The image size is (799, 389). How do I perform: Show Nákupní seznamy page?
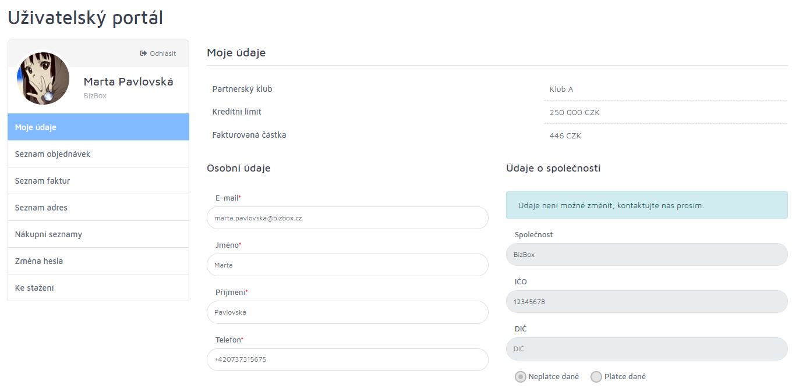(98, 234)
